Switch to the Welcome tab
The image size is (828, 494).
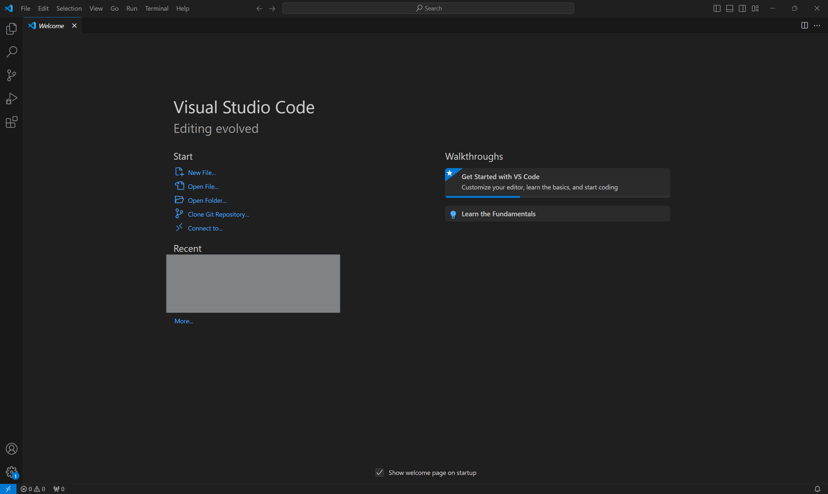tap(50, 25)
